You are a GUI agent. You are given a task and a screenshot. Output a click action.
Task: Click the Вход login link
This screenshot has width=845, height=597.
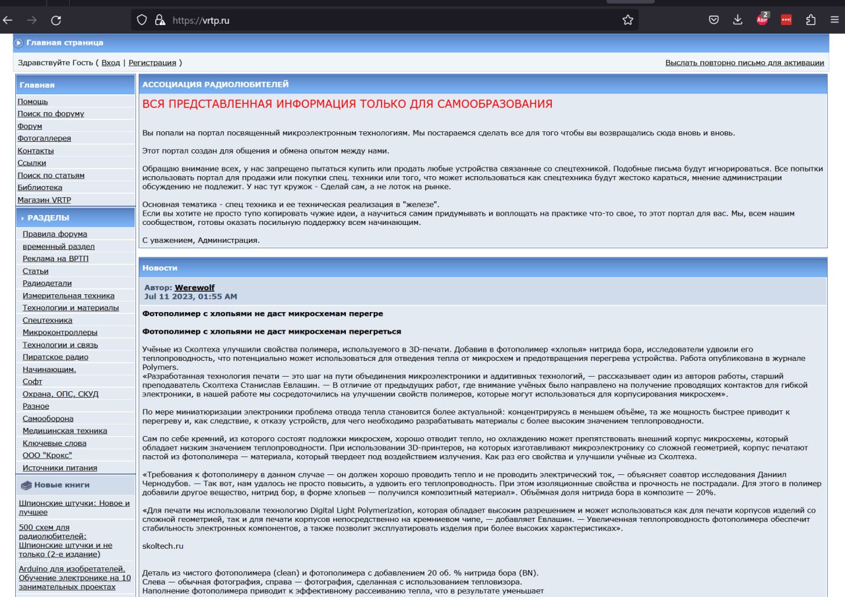click(x=111, y=63)
